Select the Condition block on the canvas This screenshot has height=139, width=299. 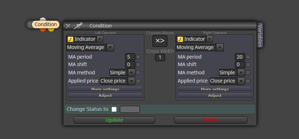click(x=46, y=24)
